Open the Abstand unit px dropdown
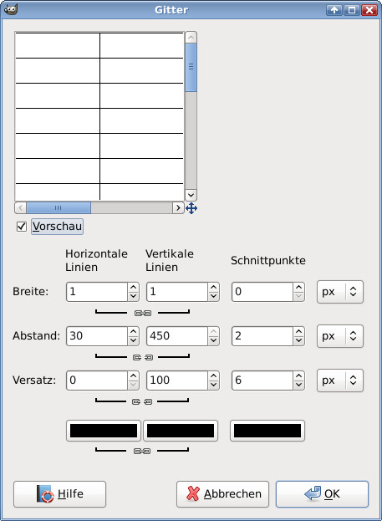This screenshot has width=382, height=521. (x=340, y=336)
